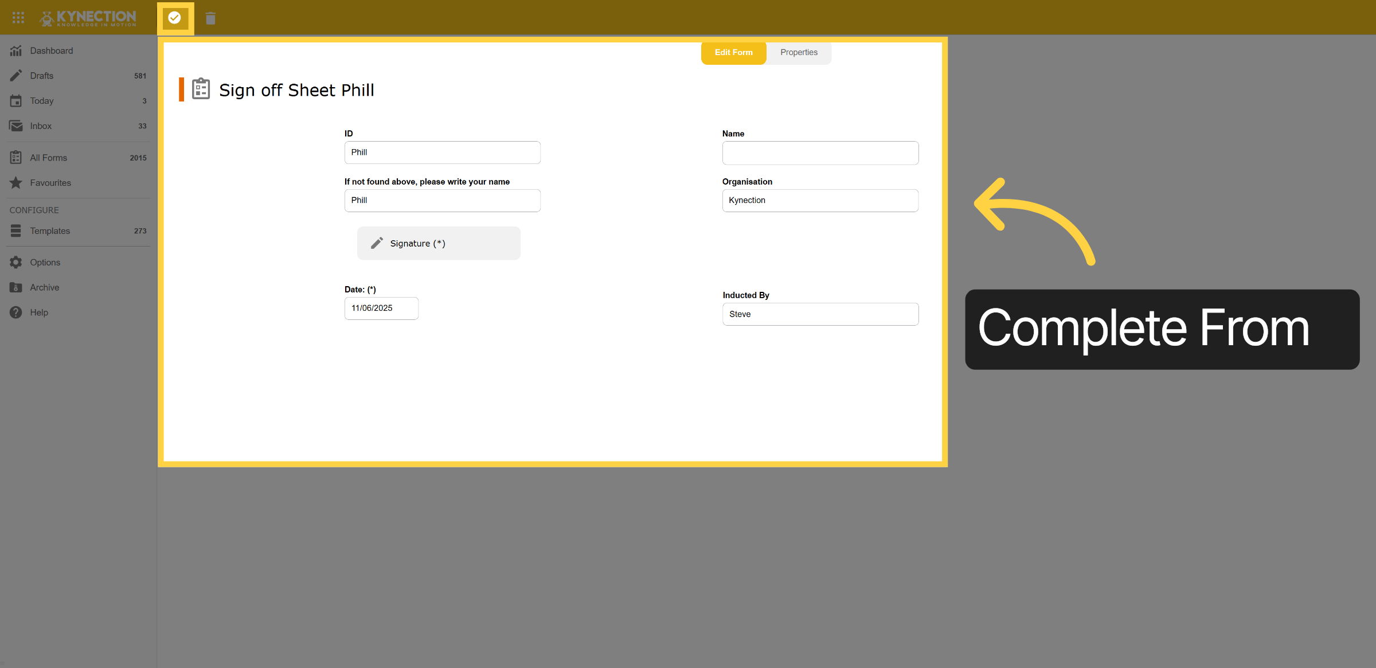Click the Signature (*) button
The image size is (1376, 668).
(x=439, y=243)
